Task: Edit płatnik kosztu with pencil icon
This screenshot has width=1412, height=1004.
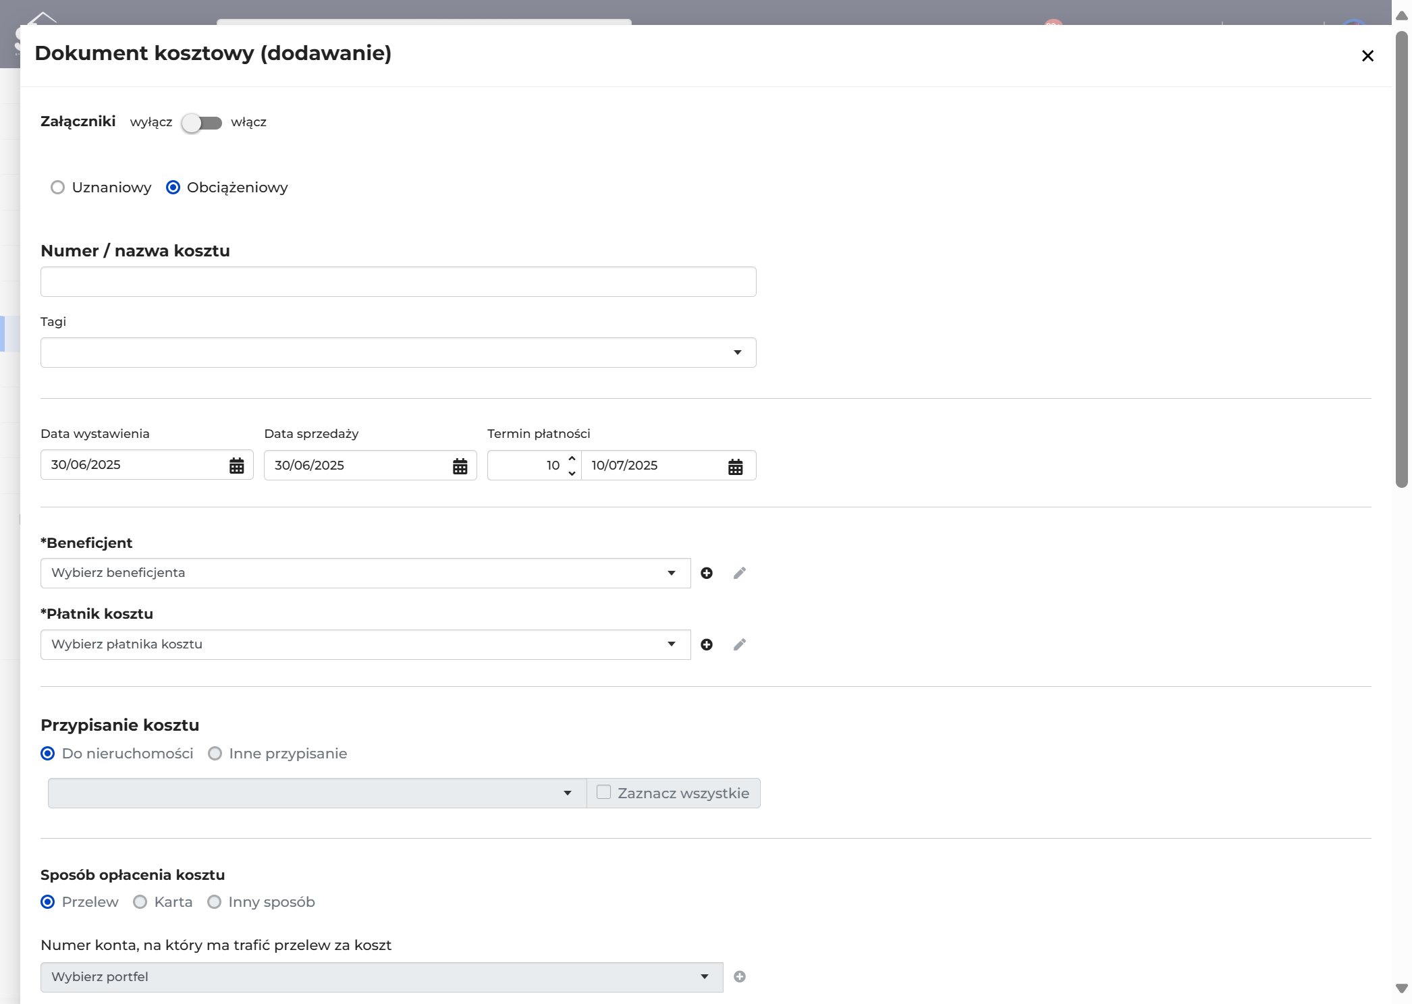Action: pos(740,644)
